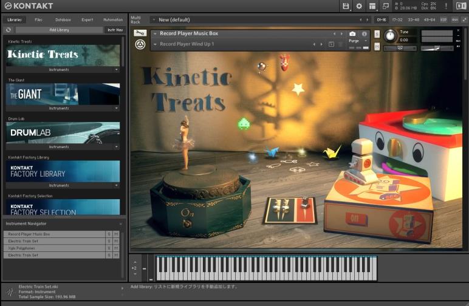Click the instrument pan slider
This screenshot has height=306, width=469.
[400, 48]
